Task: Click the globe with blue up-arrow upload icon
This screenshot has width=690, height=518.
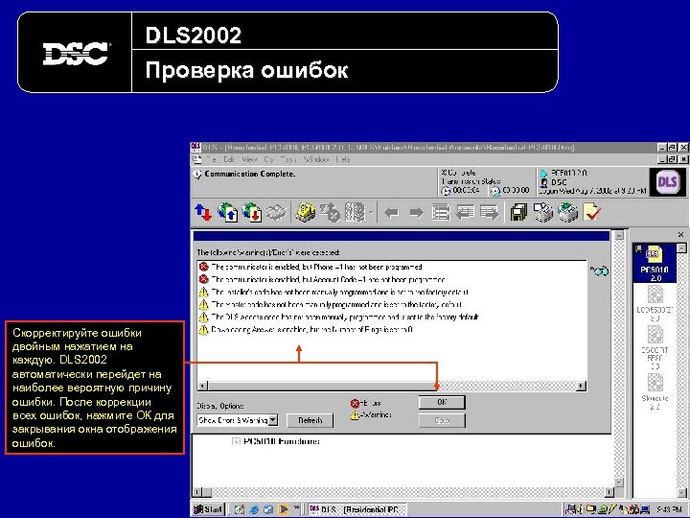Action: click(x=227, y=212)
